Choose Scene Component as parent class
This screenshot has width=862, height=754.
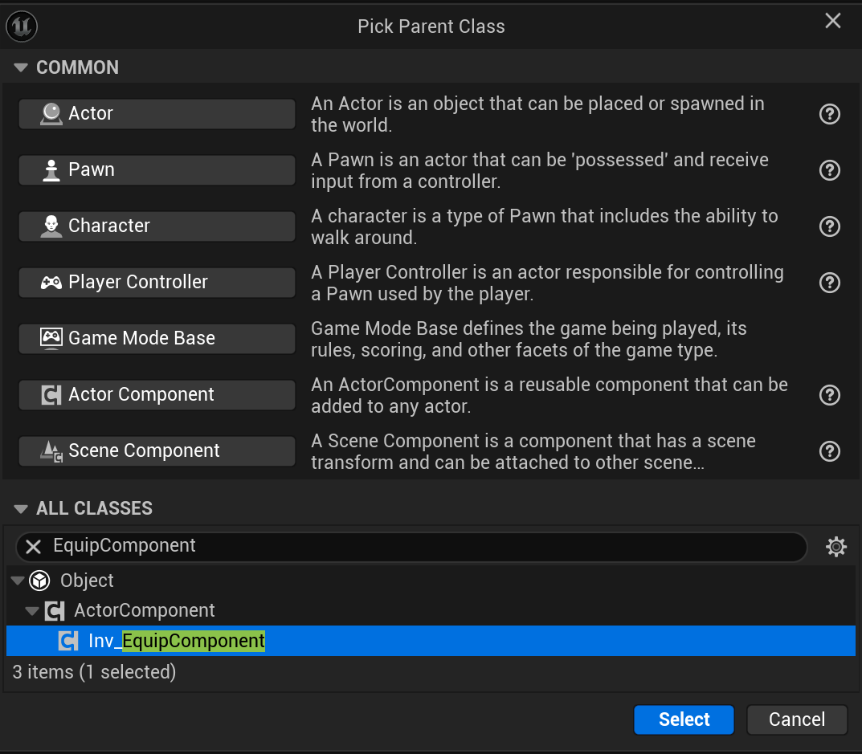click(x=157, y=451)
